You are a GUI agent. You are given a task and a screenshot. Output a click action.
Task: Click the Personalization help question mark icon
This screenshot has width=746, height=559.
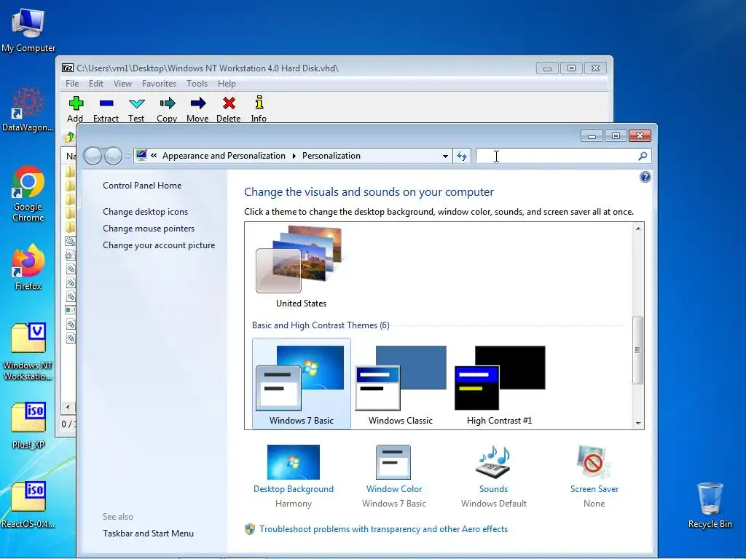tap(645, 178)
